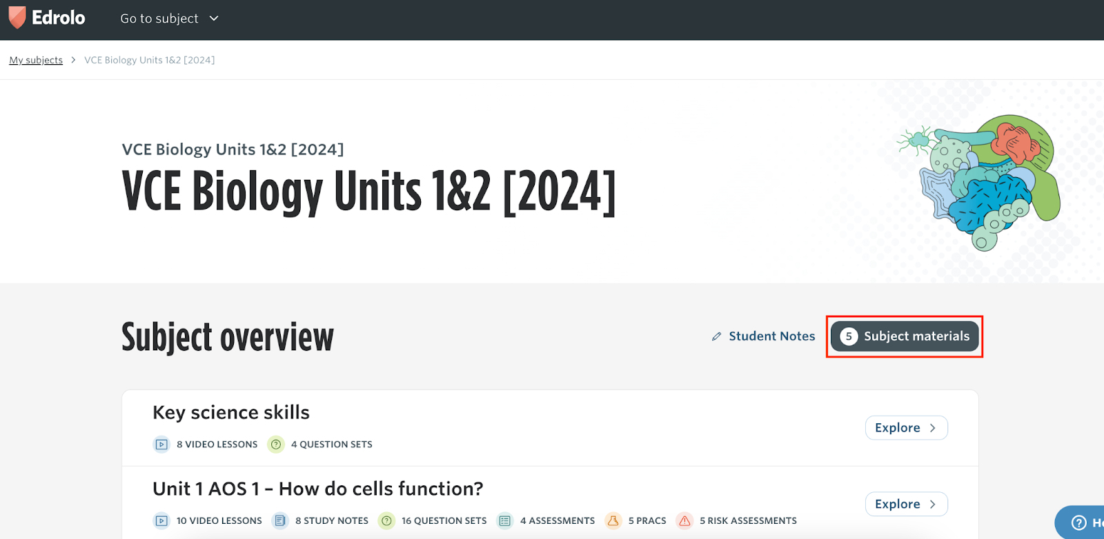Click Unit 1 AOS 1 – How do cells function? heading
The height and width of the screenshot is (539, 1104).
tap(318, 489)
